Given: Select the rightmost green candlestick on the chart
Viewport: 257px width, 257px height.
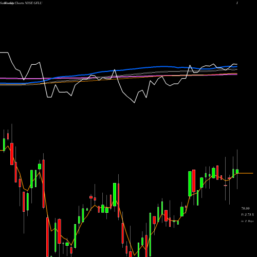Looking at the screenshot, I should (237, 171).
